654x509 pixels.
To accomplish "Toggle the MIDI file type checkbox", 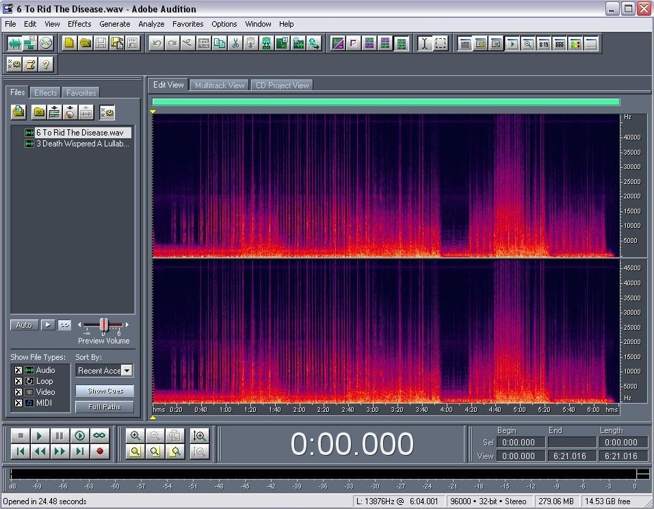I will pos(18,403).
